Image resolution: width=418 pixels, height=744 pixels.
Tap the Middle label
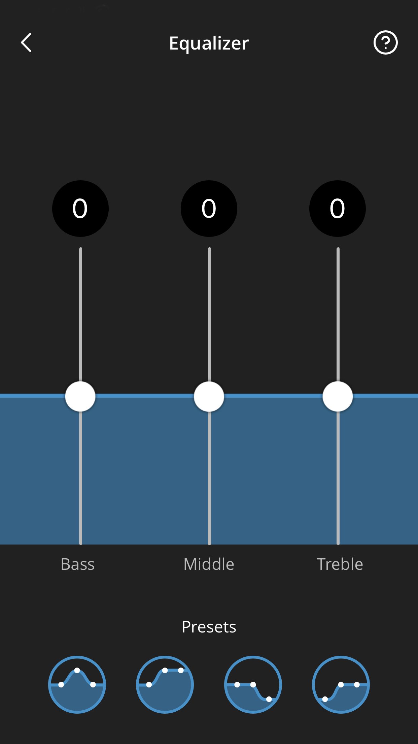click(x=209, y=564)
